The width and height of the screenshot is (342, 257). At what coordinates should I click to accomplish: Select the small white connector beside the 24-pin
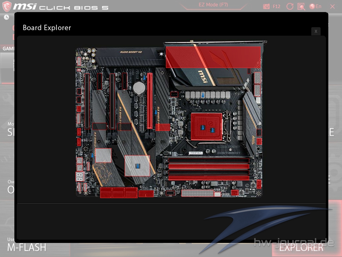click(x=218, y=194)
